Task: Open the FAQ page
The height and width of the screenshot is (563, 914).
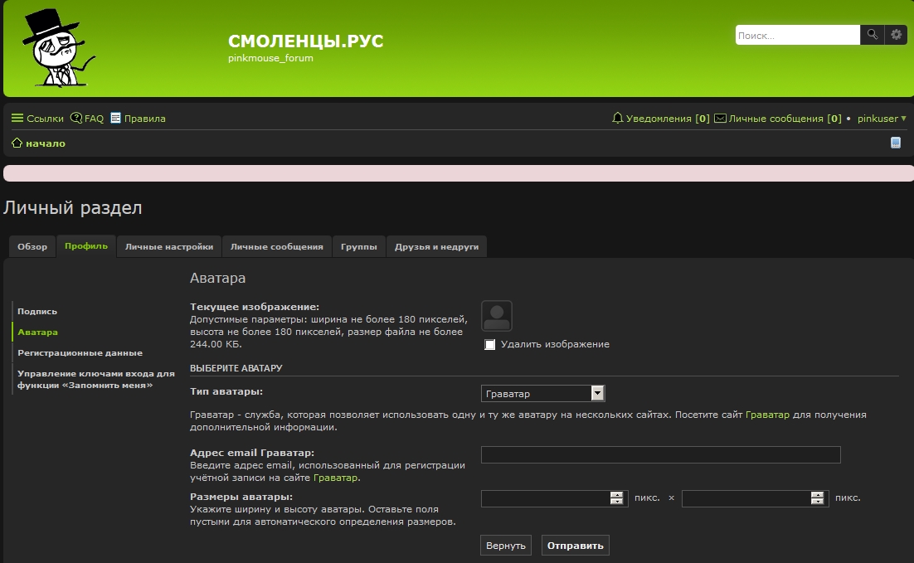Action: [87, 119]
